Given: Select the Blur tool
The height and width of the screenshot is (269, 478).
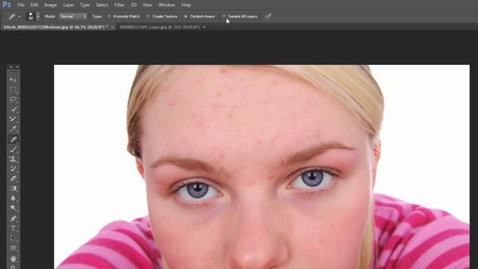Looking at the screenshot, I should coord(13,198).
